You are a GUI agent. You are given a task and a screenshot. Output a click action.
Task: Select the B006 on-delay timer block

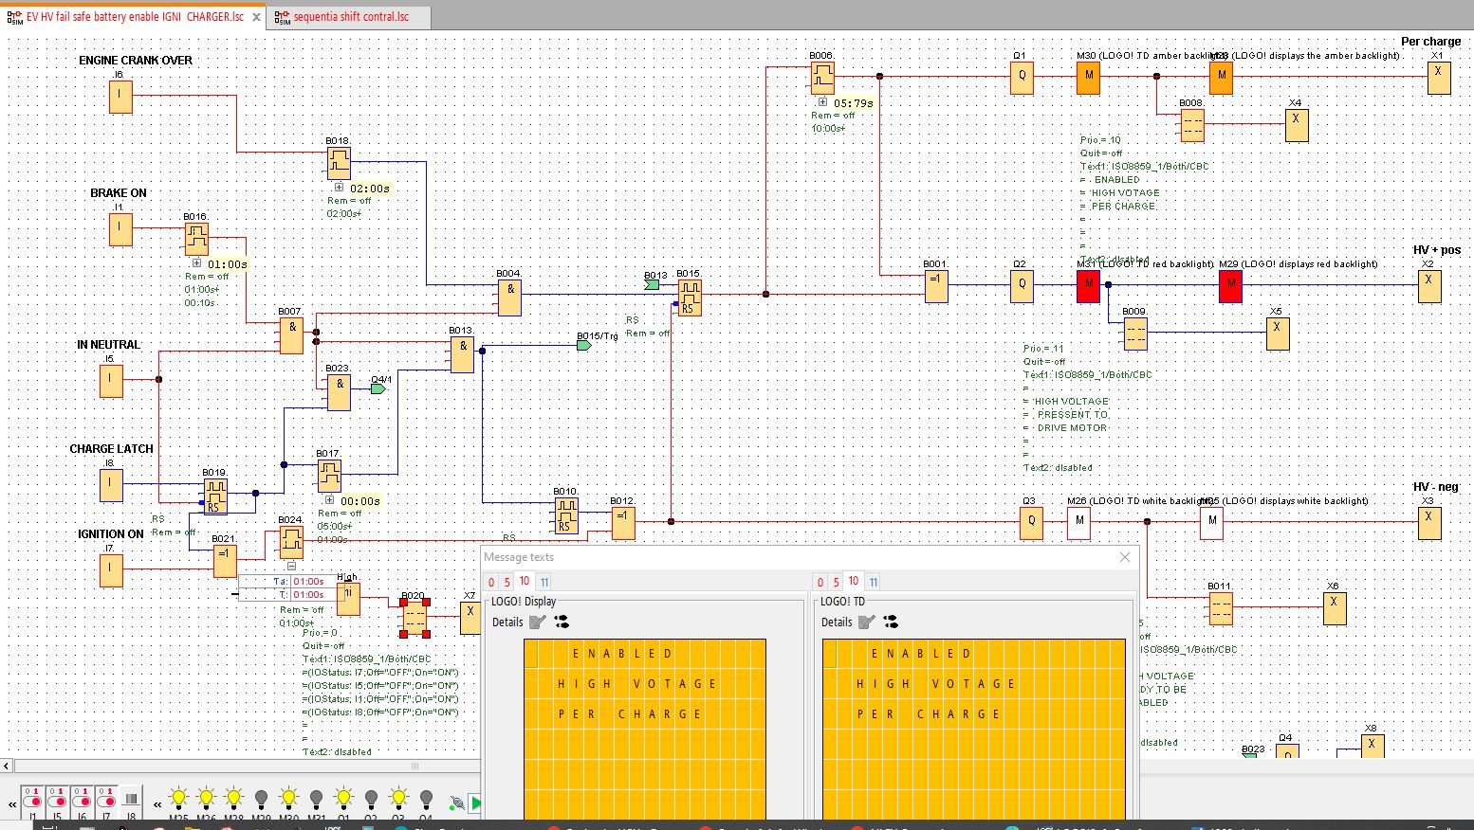(822, 77)
